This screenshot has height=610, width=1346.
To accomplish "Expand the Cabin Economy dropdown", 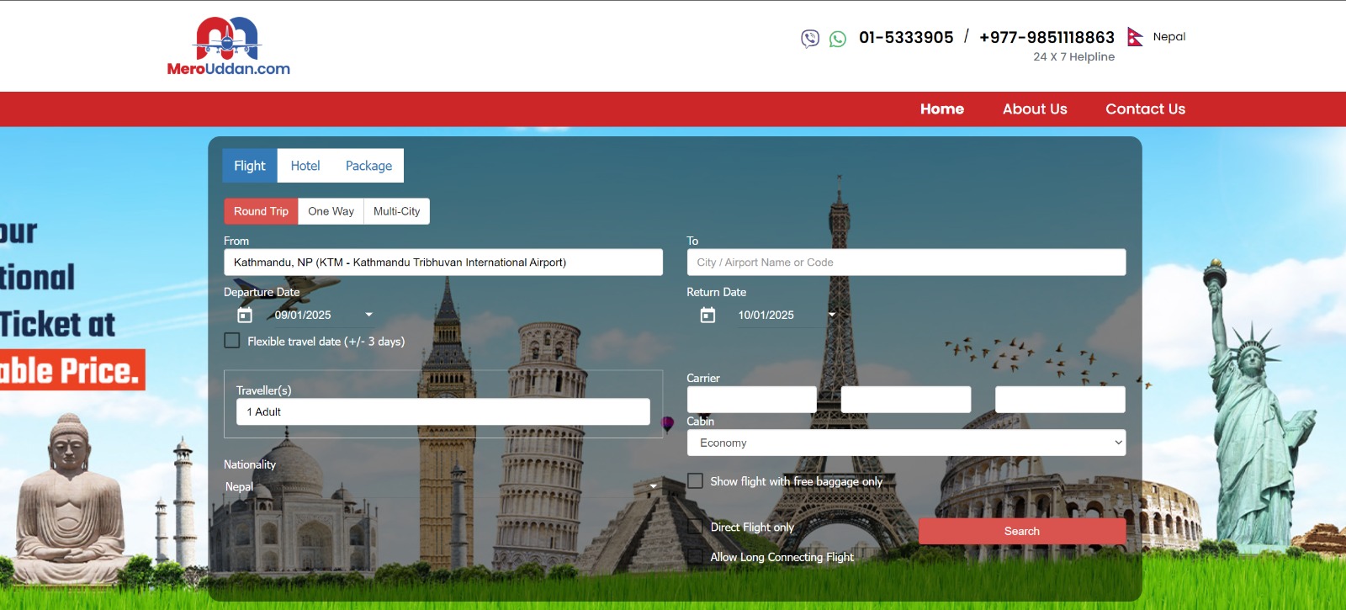I will 906,443.
